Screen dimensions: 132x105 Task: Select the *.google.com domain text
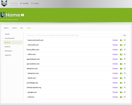click(32, 92)
